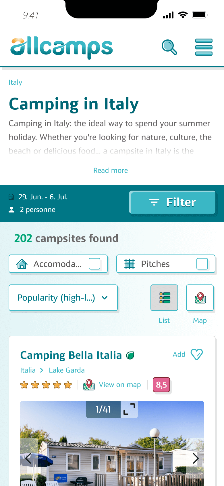
Task: Open the search magnifier icon
Action: (169, 47)
